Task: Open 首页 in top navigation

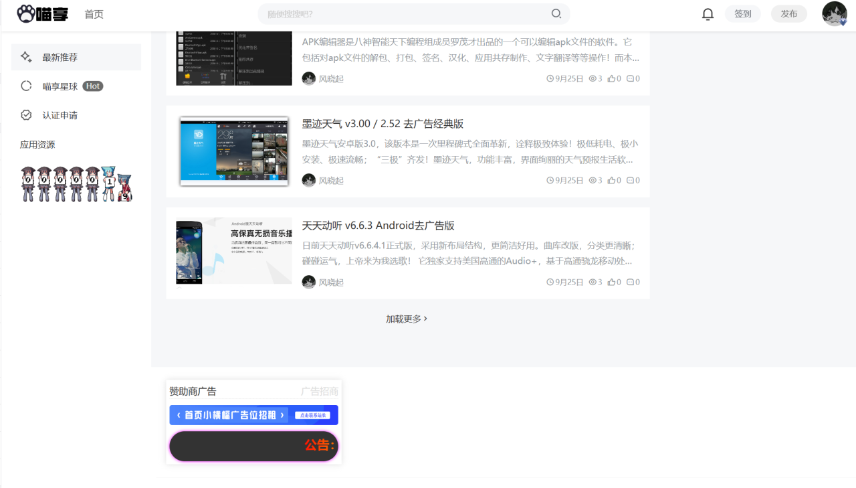Action: 94,14
